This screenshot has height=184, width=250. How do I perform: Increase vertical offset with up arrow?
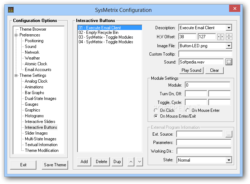pos(229,35)
